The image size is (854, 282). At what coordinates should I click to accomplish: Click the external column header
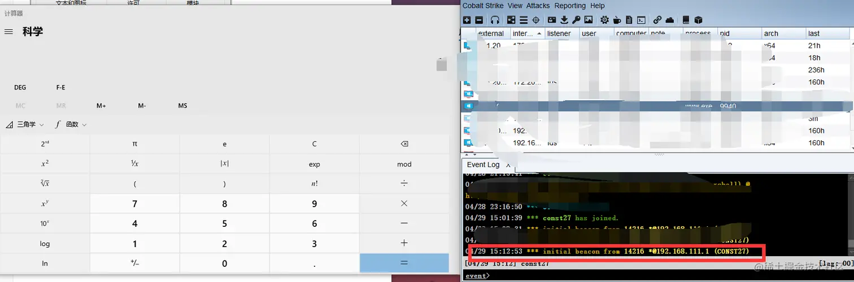coord(493,33)
